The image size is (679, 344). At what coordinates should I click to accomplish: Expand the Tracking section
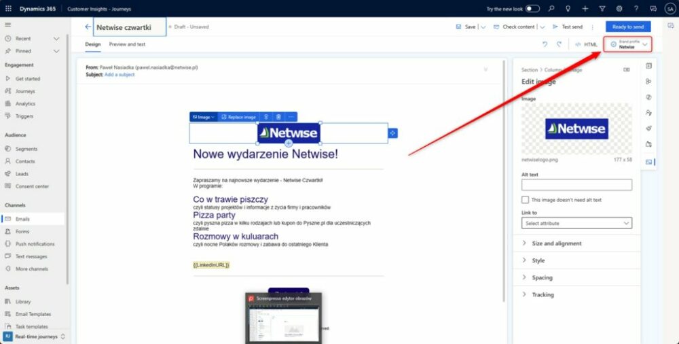[x=543, y=294]
